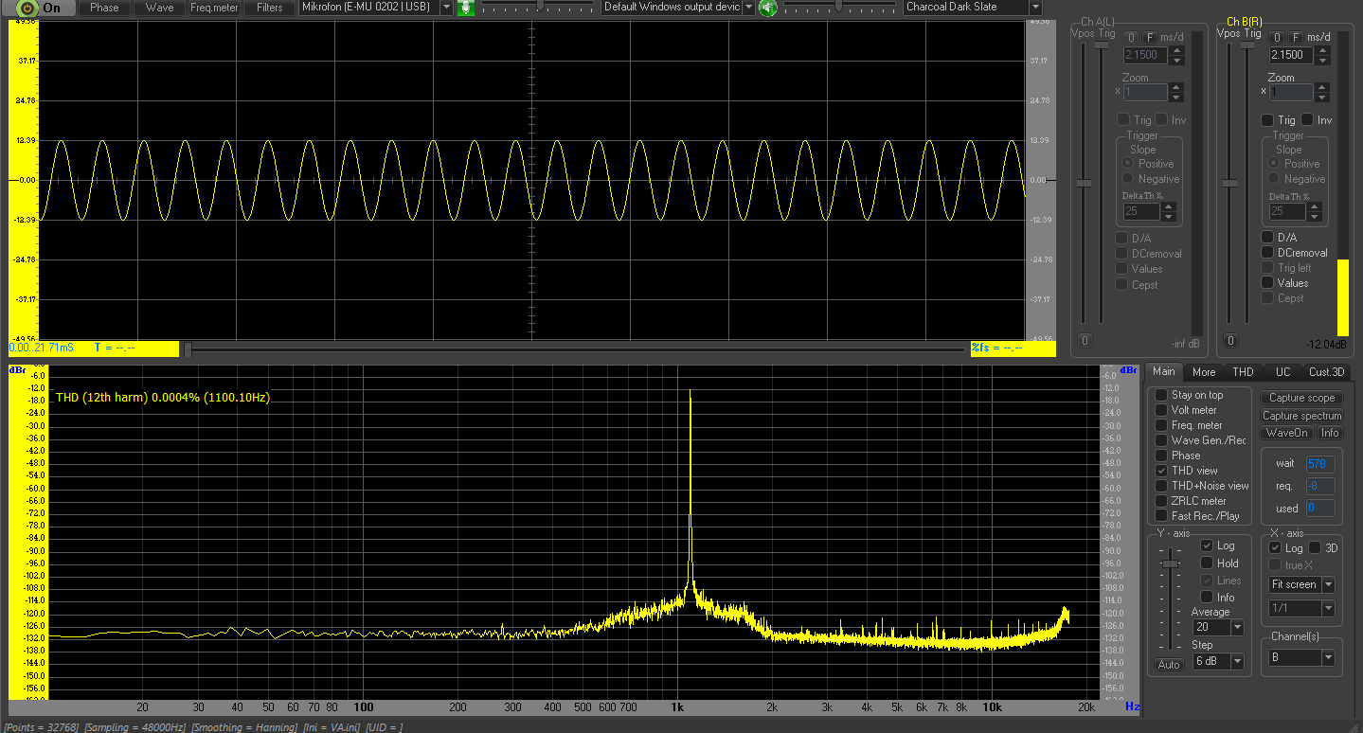
Task: Click Ch A zero button beside ms/d
Action: click(1129, 37)
